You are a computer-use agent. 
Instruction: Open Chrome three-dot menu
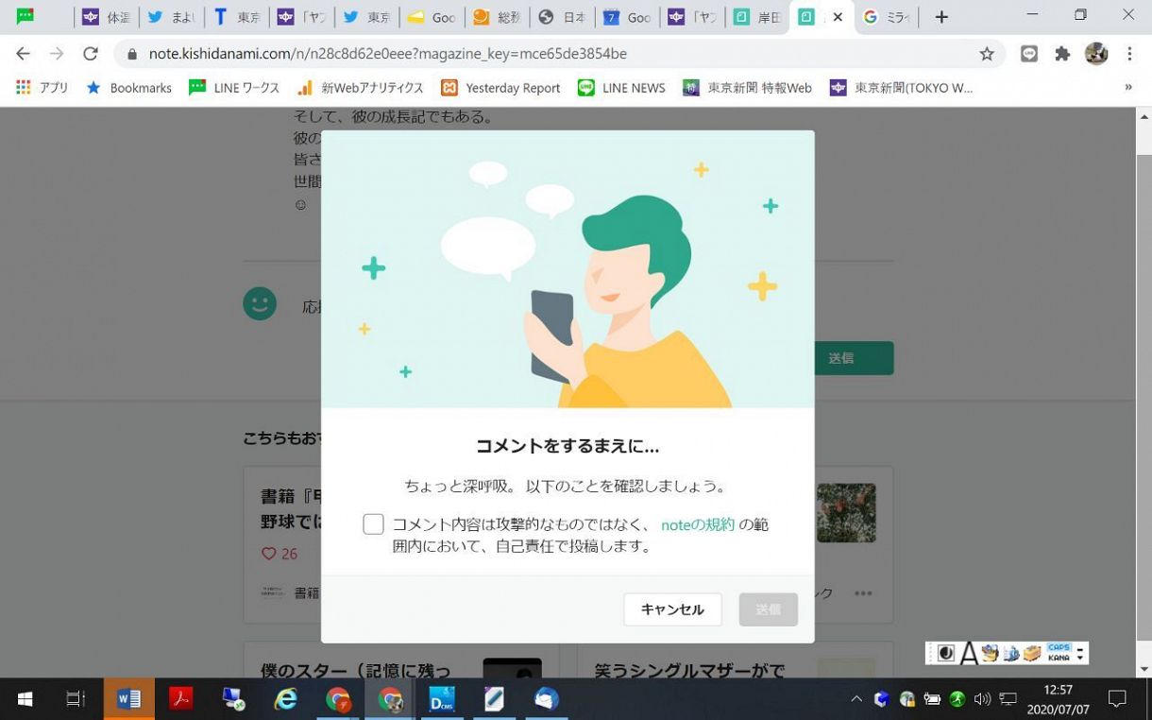coord(1129,54)
